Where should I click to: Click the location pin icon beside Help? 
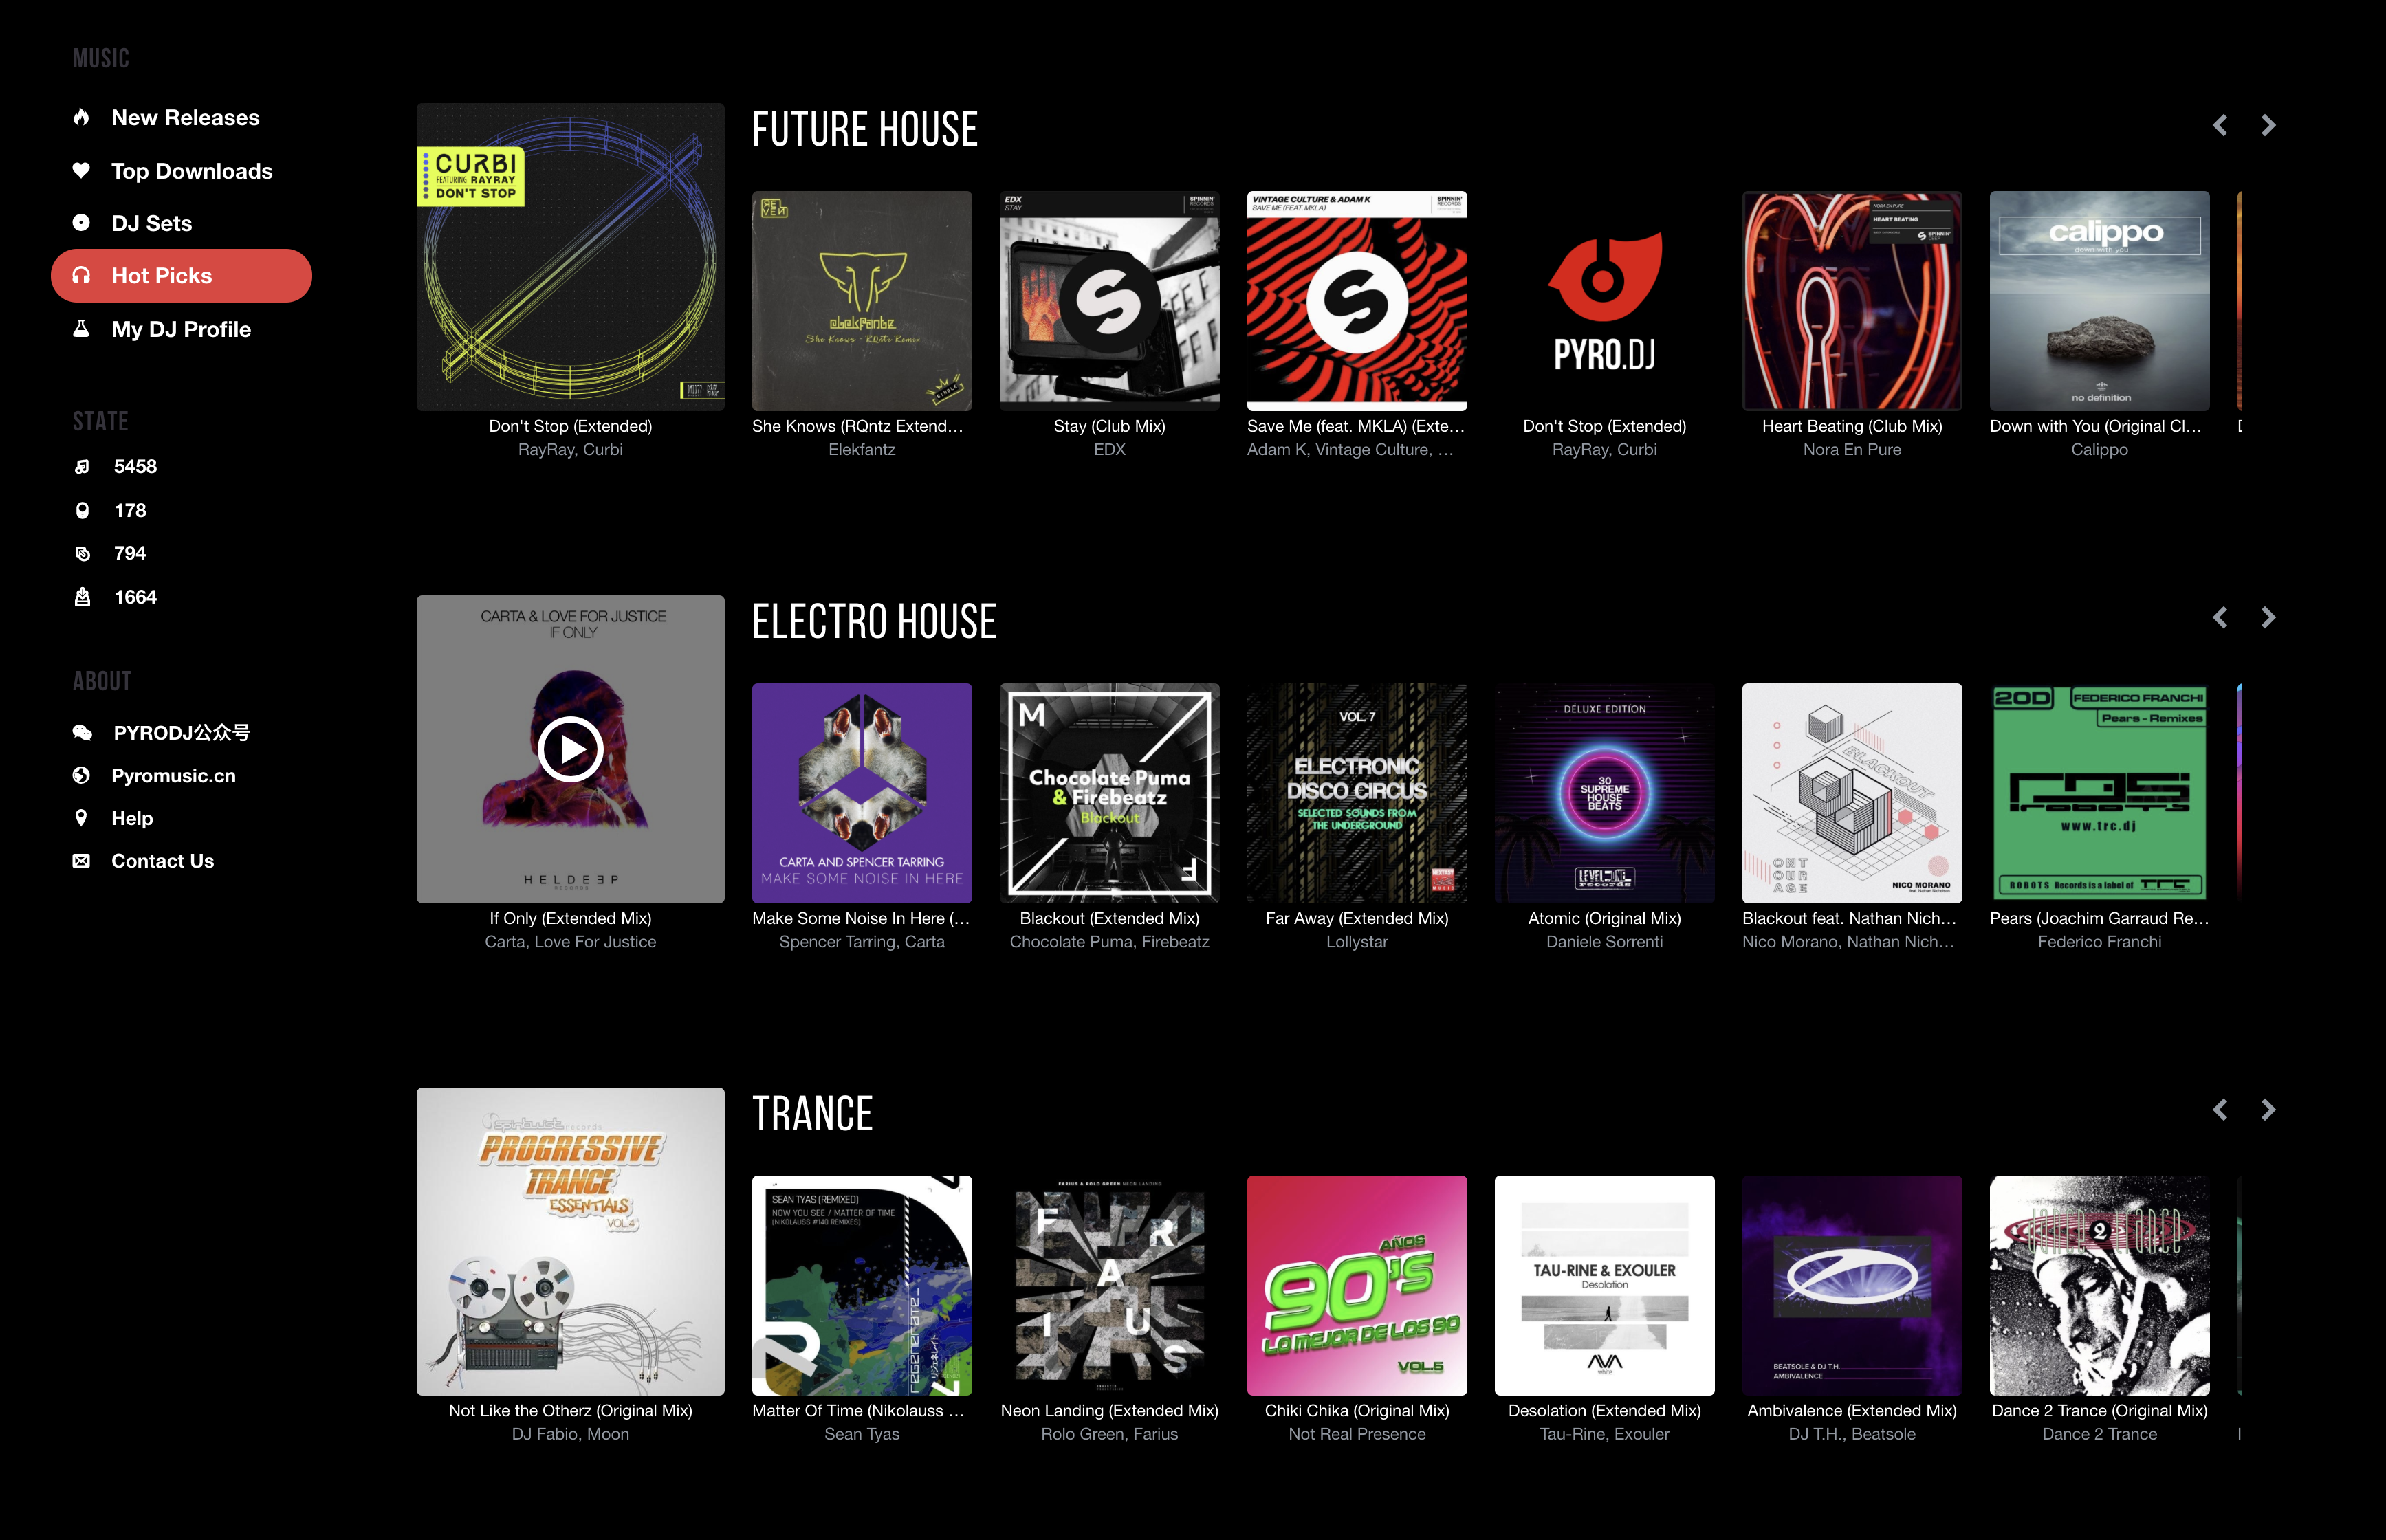(x=81, y=818)
